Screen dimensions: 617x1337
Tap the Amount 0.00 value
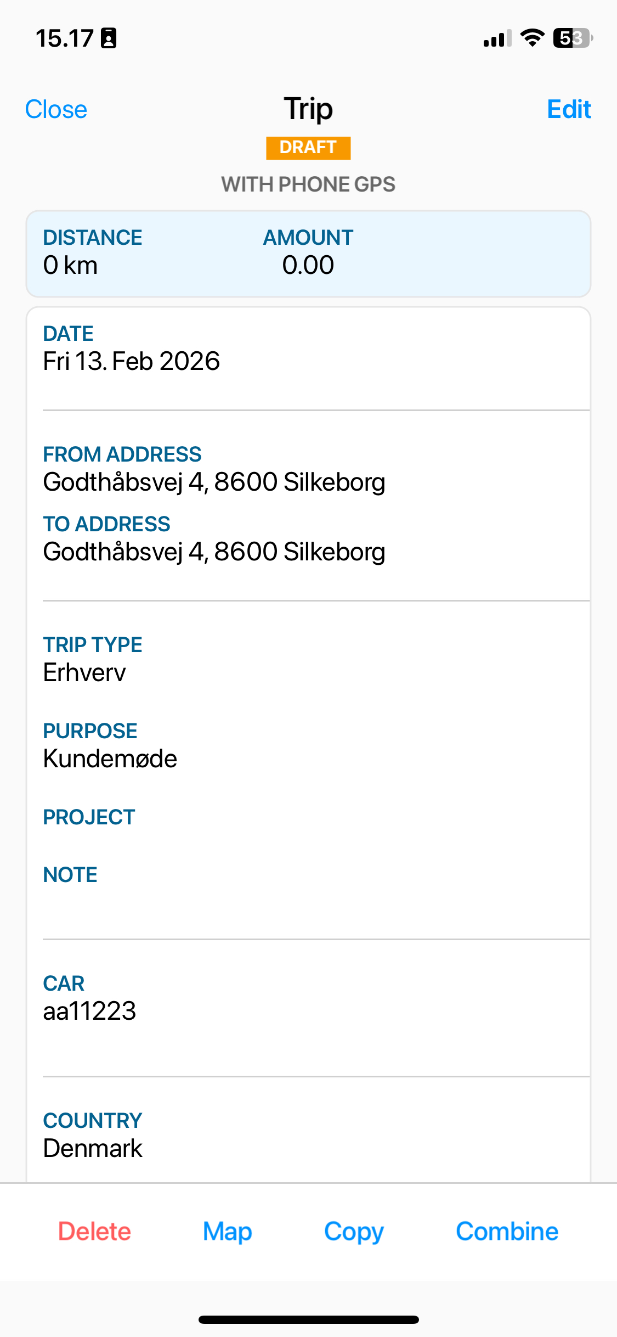(308, 265)
